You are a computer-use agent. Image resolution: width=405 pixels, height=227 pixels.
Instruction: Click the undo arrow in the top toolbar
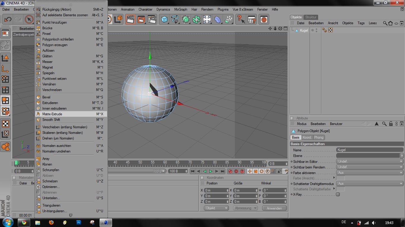(8, 20)
